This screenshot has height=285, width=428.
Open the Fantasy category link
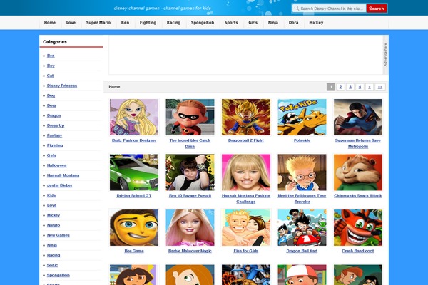tap(55, 135)
